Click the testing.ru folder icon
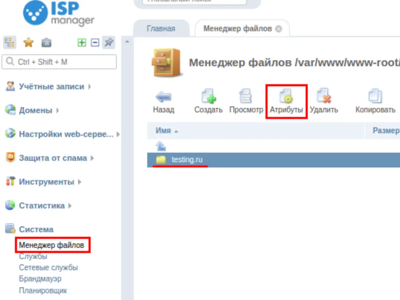 coord(161,160)
